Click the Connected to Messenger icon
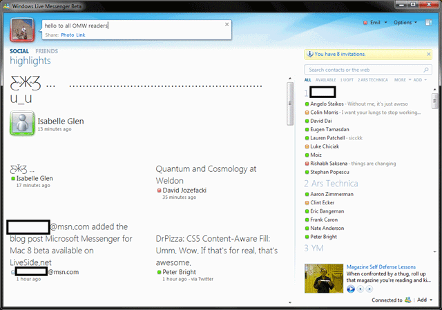Screen dimensions: 442x310 point(407,300)
